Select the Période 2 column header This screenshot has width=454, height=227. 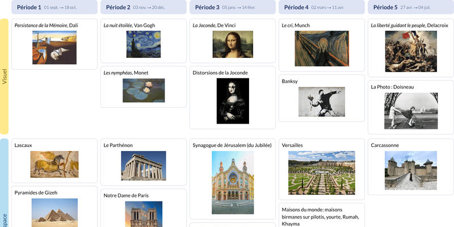(x=144, y=7)
